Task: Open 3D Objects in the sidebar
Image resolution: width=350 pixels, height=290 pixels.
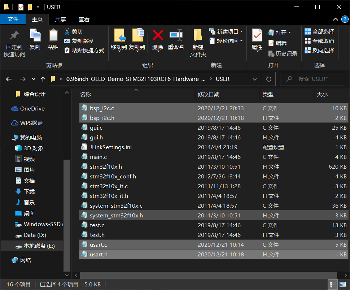Action: (29, 148)
